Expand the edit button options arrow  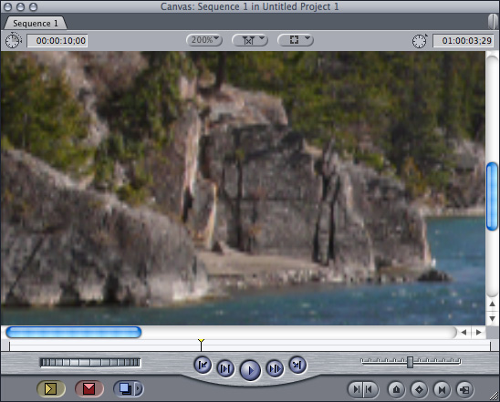coord(139,388)
